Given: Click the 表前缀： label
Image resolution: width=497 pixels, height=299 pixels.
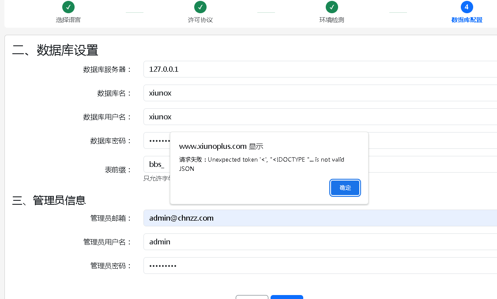Looking at the screenshot, I should pyautogui.click(x=118, y=170).
